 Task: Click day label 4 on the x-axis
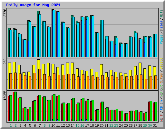tap(25, 125)
